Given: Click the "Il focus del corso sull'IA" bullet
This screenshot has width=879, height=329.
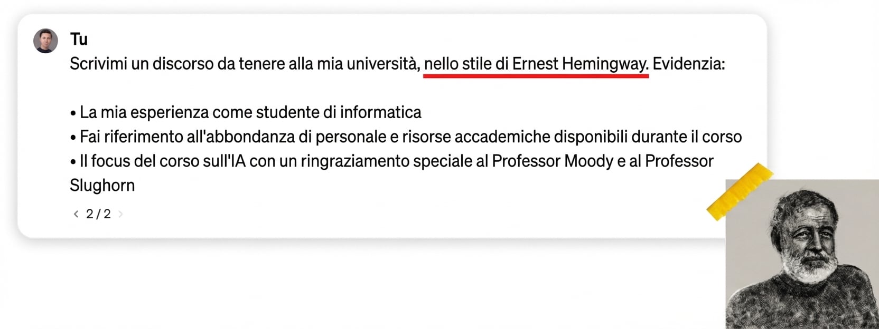Looking at the screenshot, I should [163, 161].
